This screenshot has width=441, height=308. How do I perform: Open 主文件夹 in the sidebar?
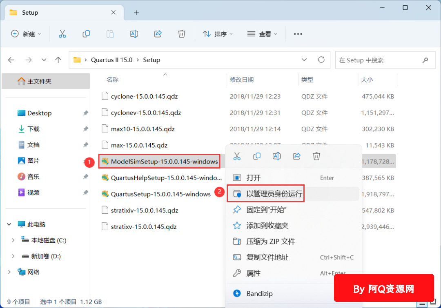(x=46, y=81)
